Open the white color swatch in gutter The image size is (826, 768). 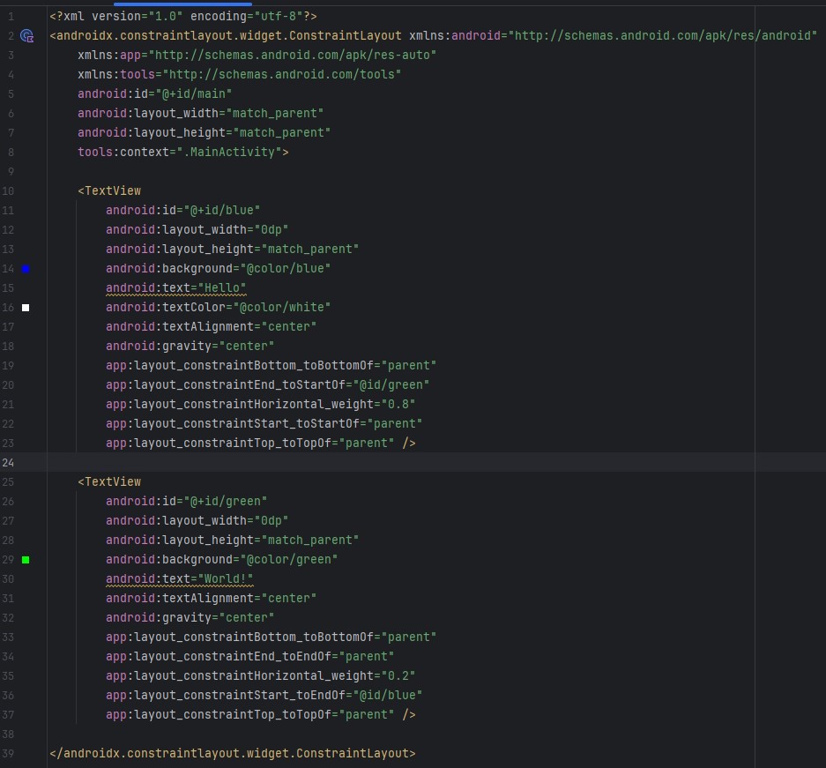(26, 308)
